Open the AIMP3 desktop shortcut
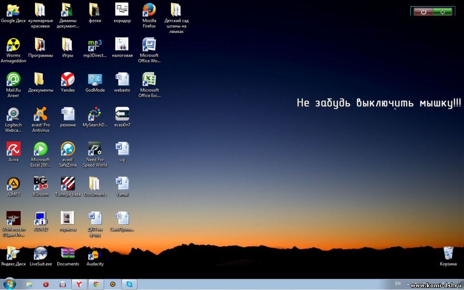This screenshot has width=464, height=290. click(x=13, y=184)
